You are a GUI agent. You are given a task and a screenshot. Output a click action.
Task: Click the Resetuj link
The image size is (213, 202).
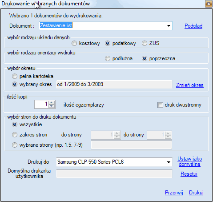point(189,174)
